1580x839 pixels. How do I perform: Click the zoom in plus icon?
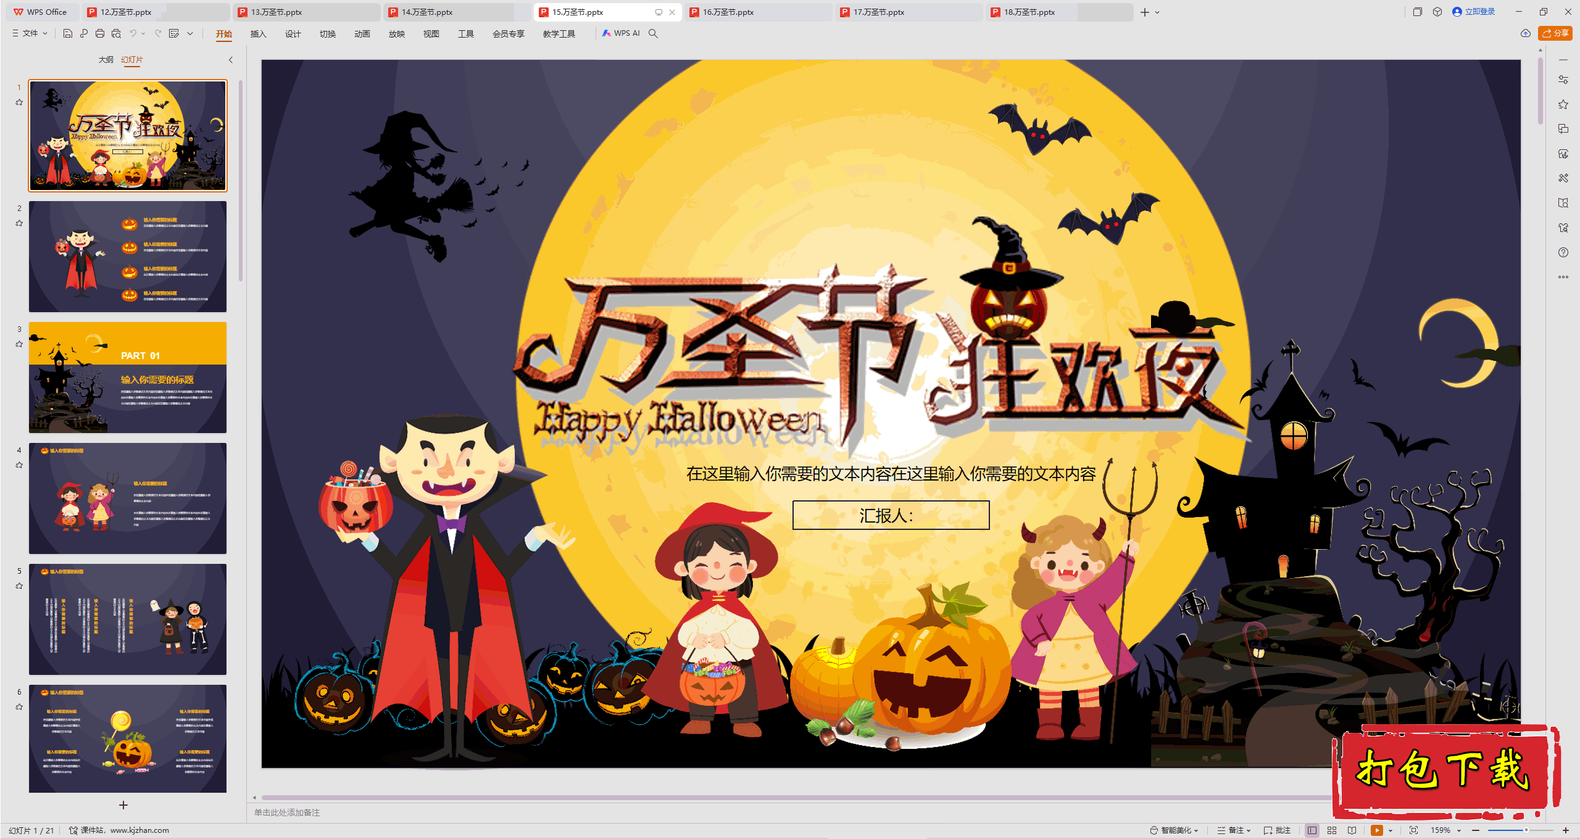click(1566, 830)
